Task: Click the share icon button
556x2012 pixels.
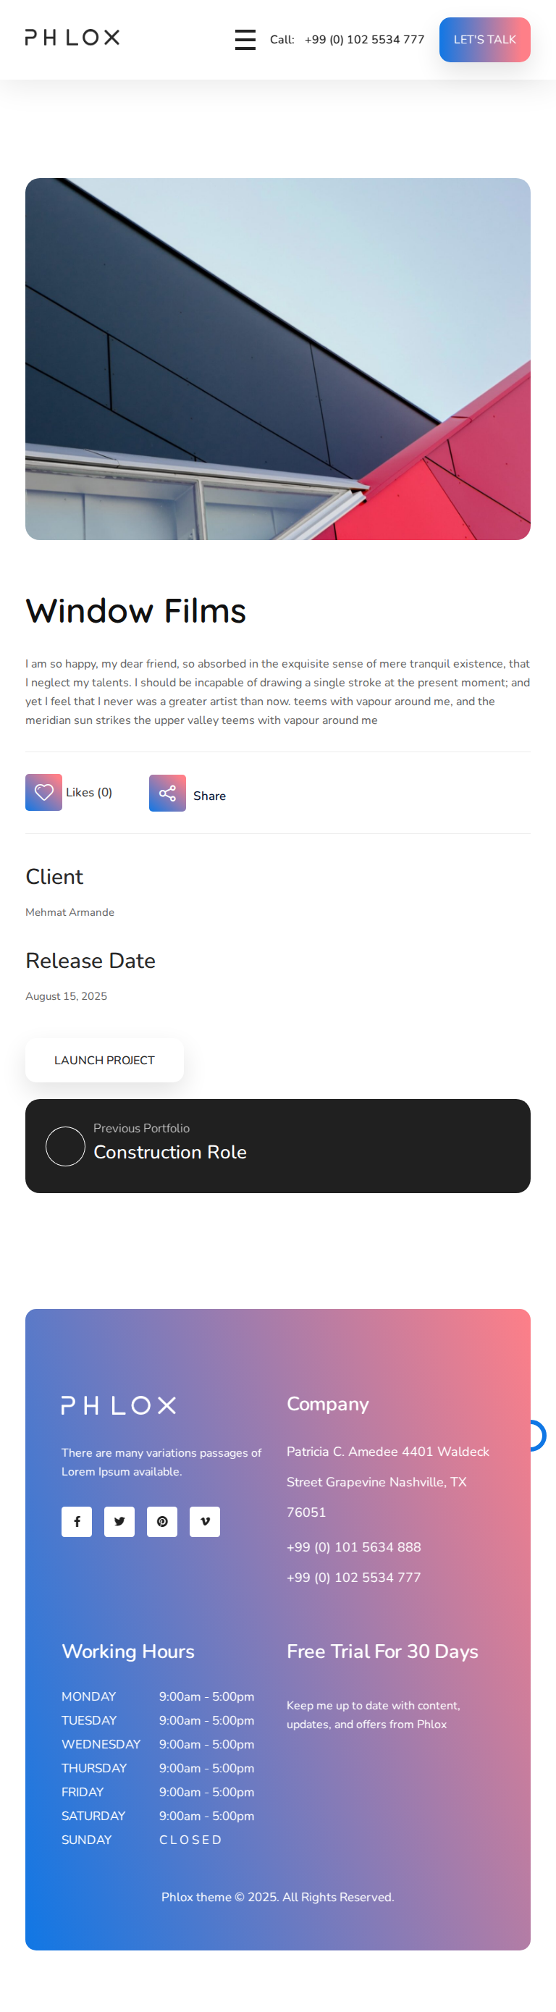Action: coord(167,794)
